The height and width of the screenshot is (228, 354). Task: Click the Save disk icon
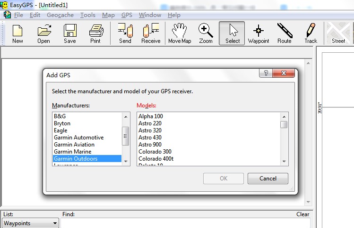[x=69, y=33]
